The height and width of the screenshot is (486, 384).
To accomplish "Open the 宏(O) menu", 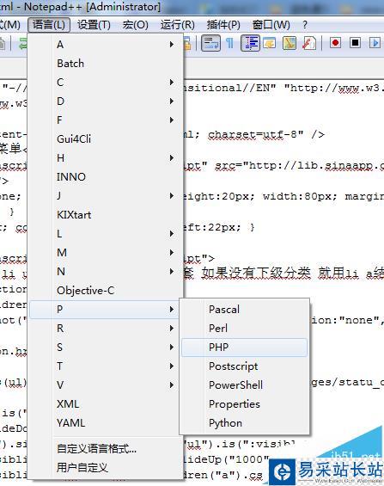I will point(135,24).
